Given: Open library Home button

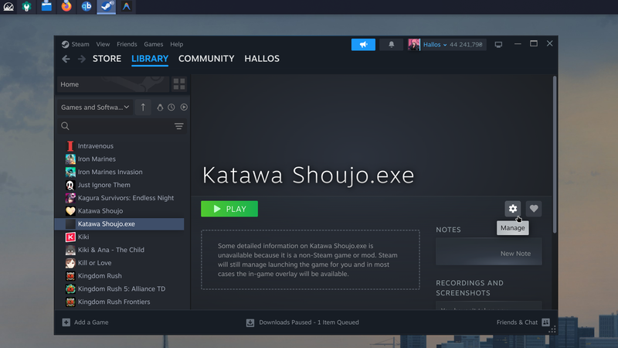Looking at the screenshot, I should 114,84.
